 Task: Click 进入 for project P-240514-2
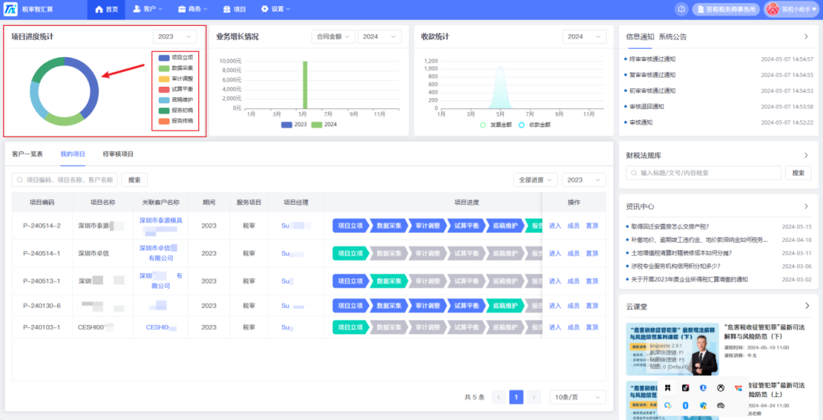pyautogui.click(x=555, y=226)
